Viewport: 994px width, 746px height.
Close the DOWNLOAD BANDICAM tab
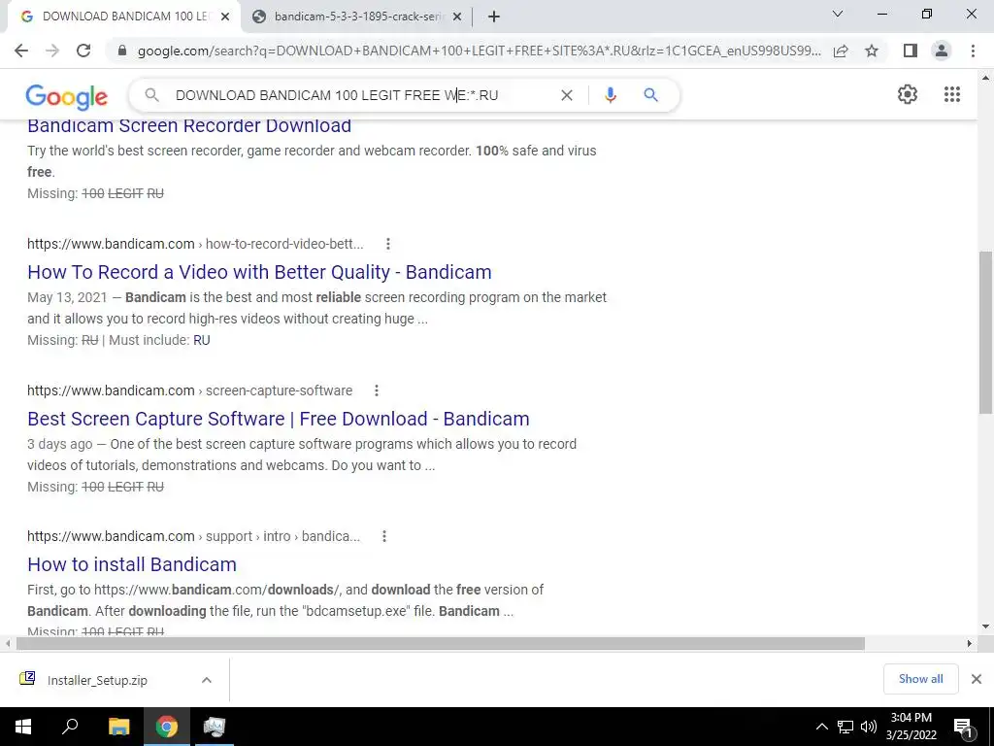point(224,17)
